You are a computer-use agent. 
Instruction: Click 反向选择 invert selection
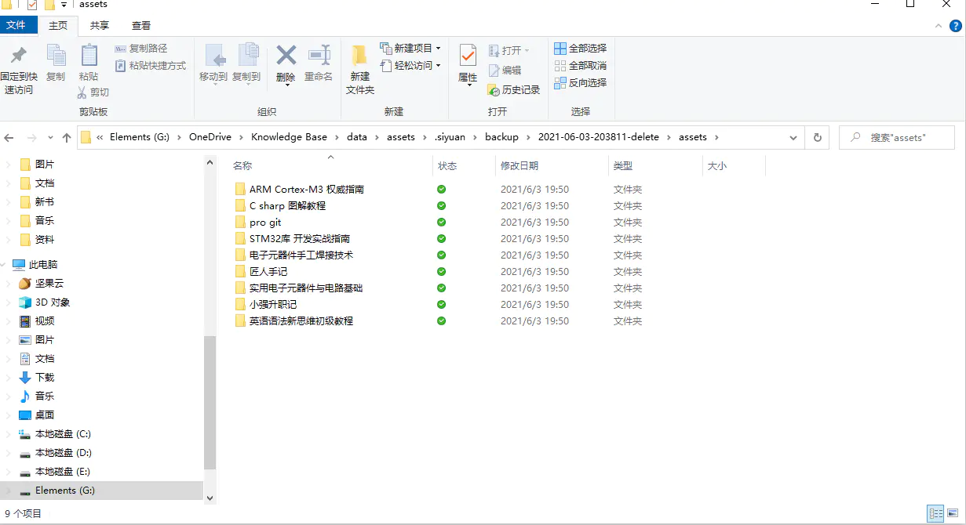(581, 83)
